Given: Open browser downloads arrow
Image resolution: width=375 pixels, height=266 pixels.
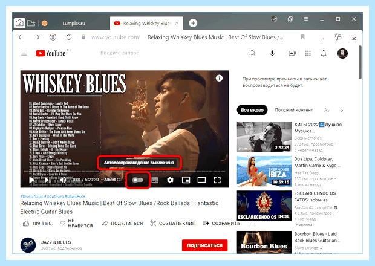Looking at the screenshot, I should click(x=354, y=37).
